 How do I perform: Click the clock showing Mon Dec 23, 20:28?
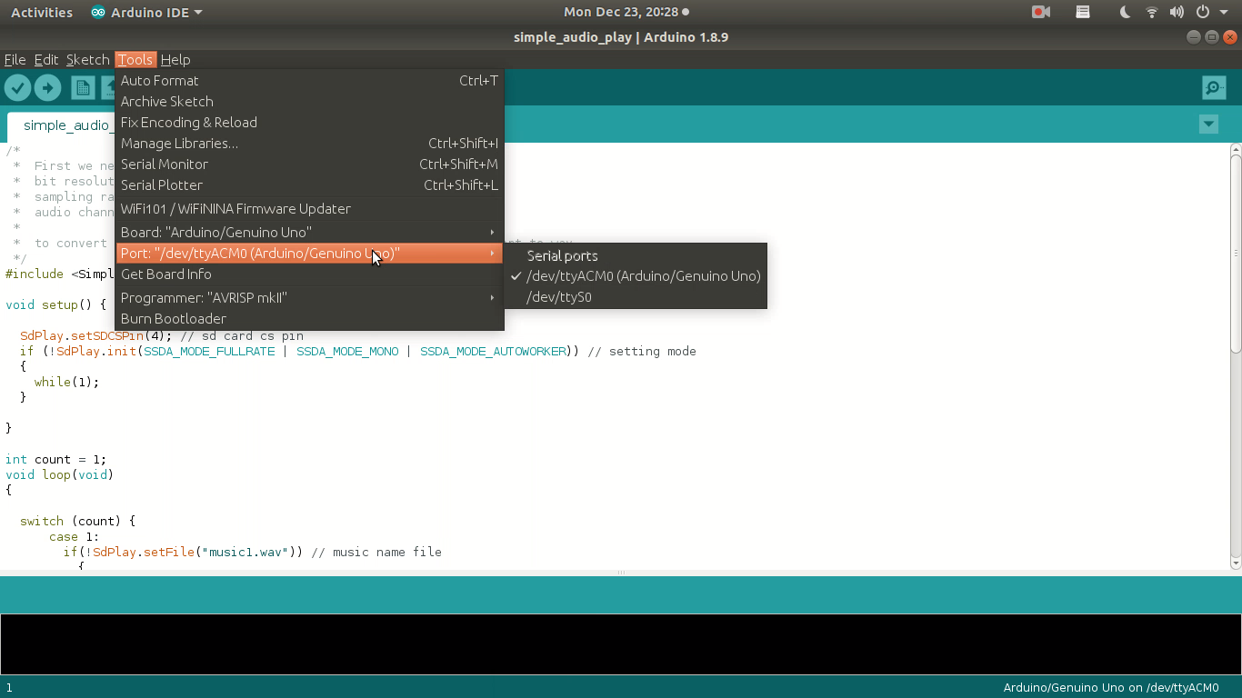tap(621, 13)
